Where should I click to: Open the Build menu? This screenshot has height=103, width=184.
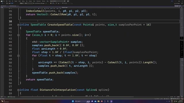[20, 1]
